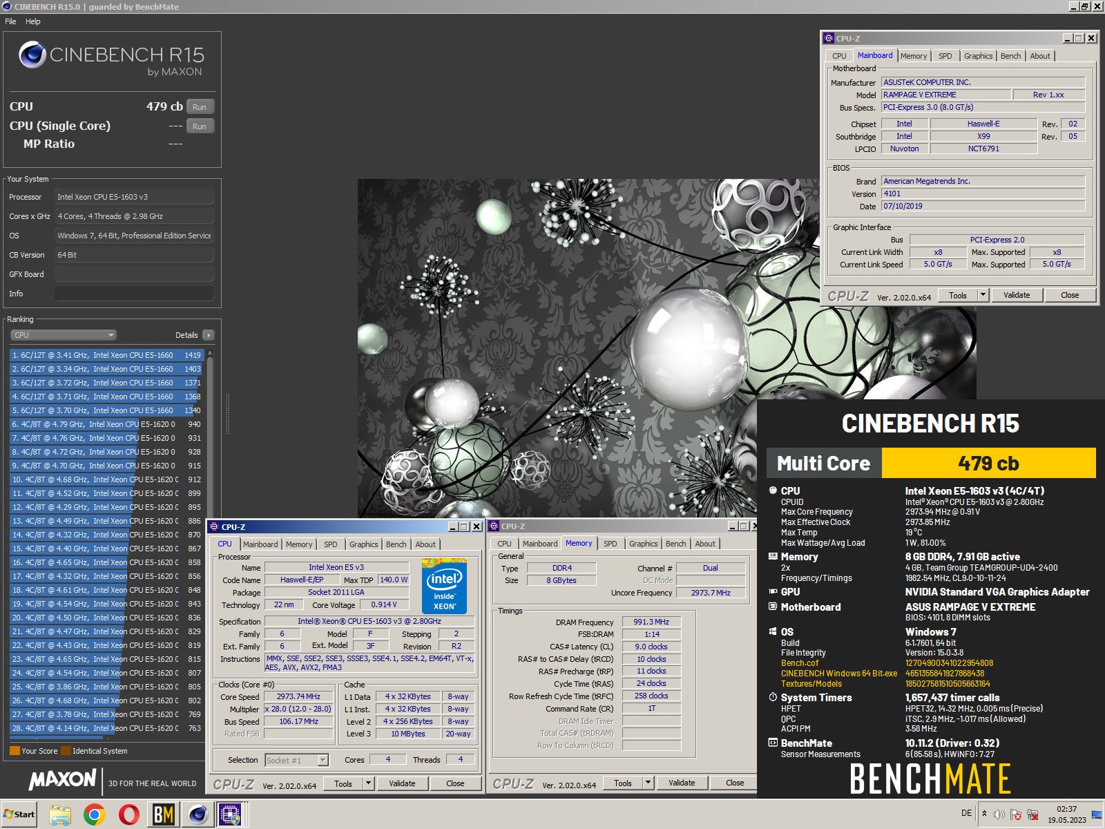Click the RAMPAGE V EXTREME model field
The width and height of the screenshot is (1105, 829).
click(946, 95)
